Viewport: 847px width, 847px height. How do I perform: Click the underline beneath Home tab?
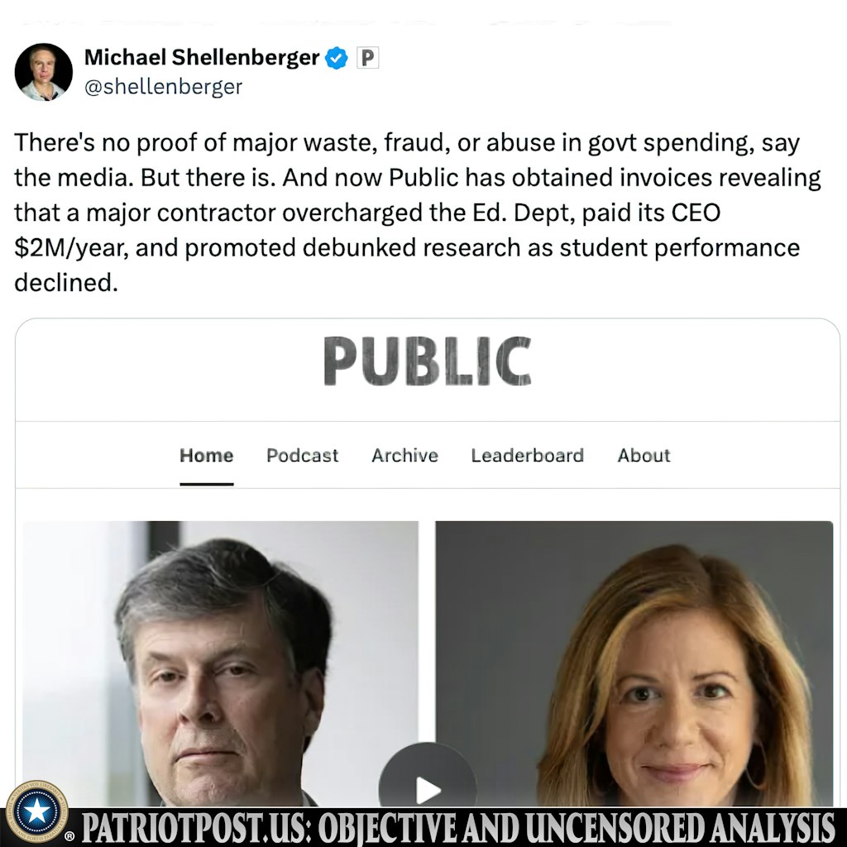206,484
